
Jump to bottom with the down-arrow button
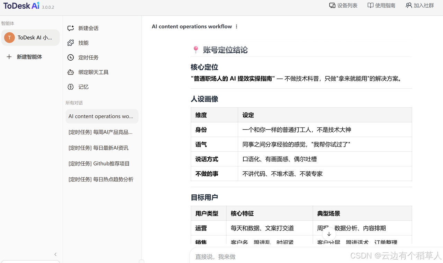click(329, 234)
